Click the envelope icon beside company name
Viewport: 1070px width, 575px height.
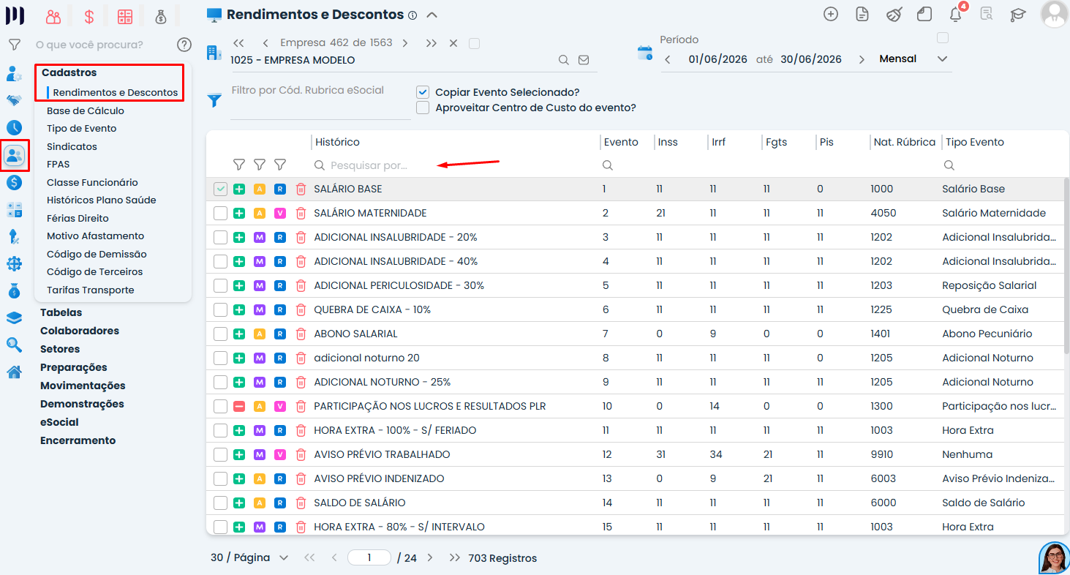[x=584, y=60]
